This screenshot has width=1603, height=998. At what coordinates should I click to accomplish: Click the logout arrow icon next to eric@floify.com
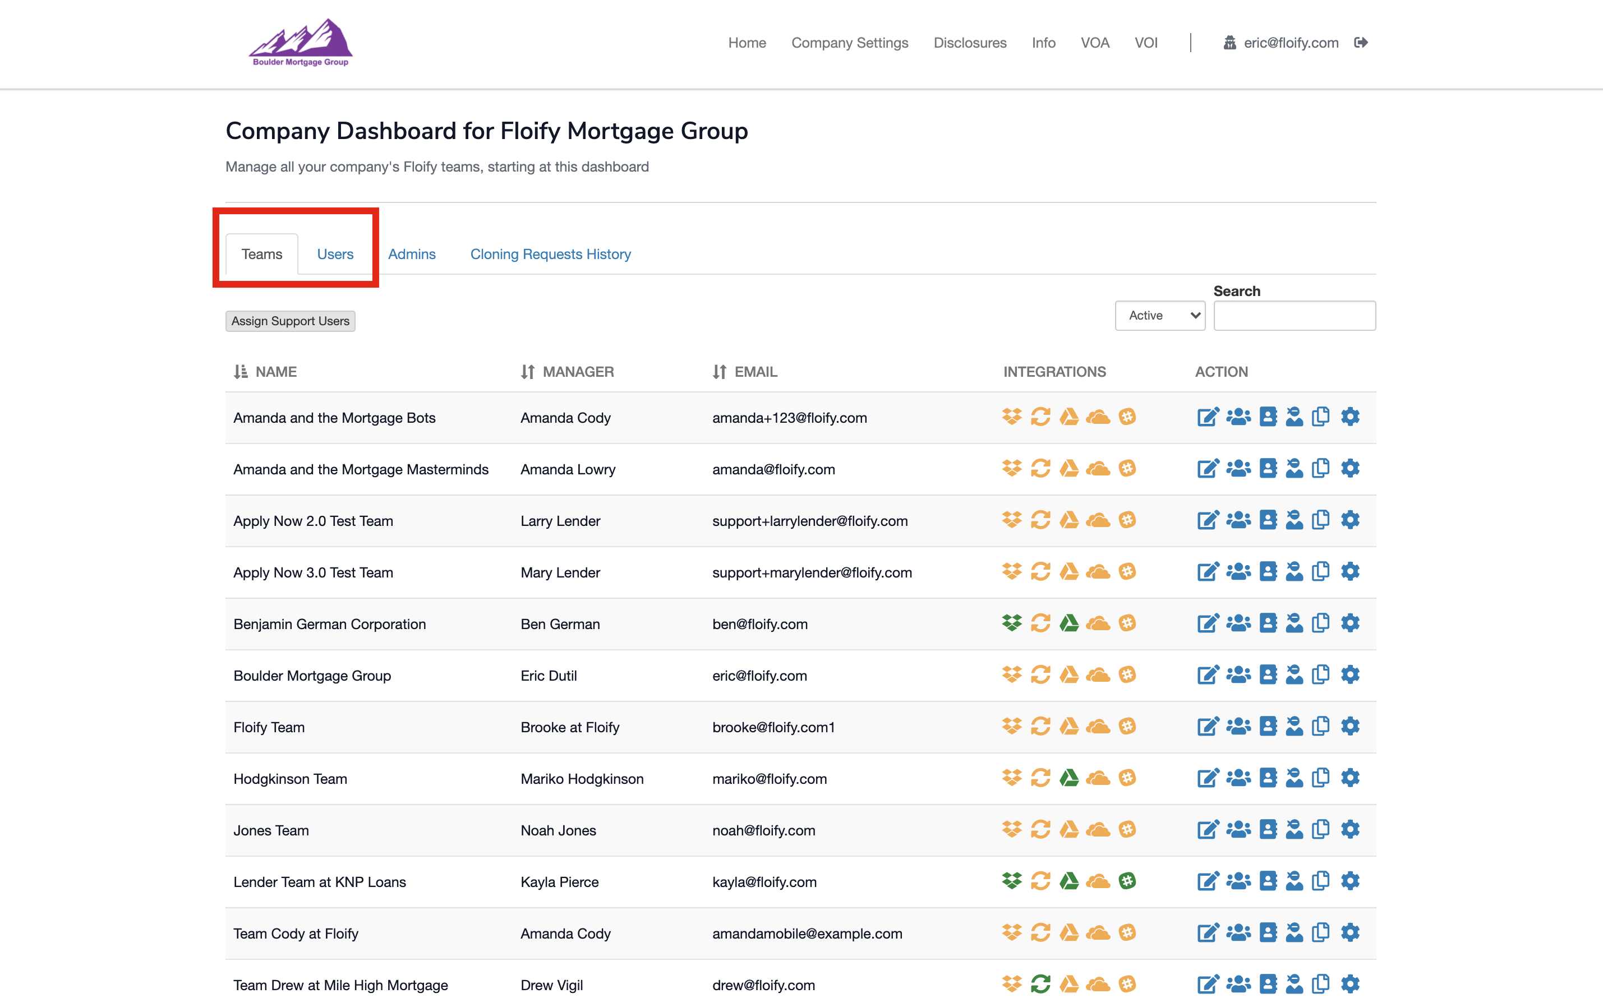point(1361,43)
